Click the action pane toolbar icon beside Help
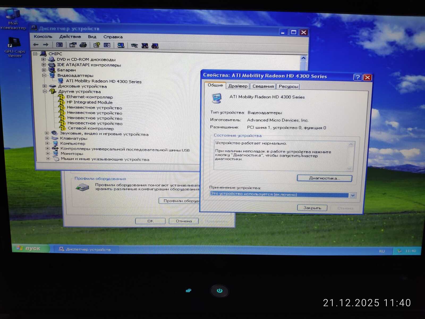The image size is (425, 319). pos(107,45)
